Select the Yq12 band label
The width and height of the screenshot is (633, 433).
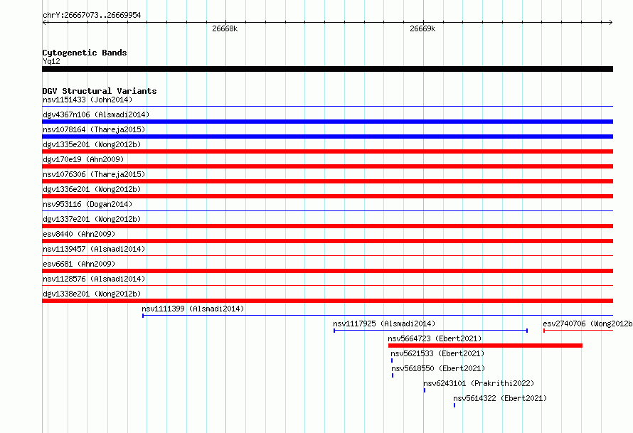click(x=51, y=61)
